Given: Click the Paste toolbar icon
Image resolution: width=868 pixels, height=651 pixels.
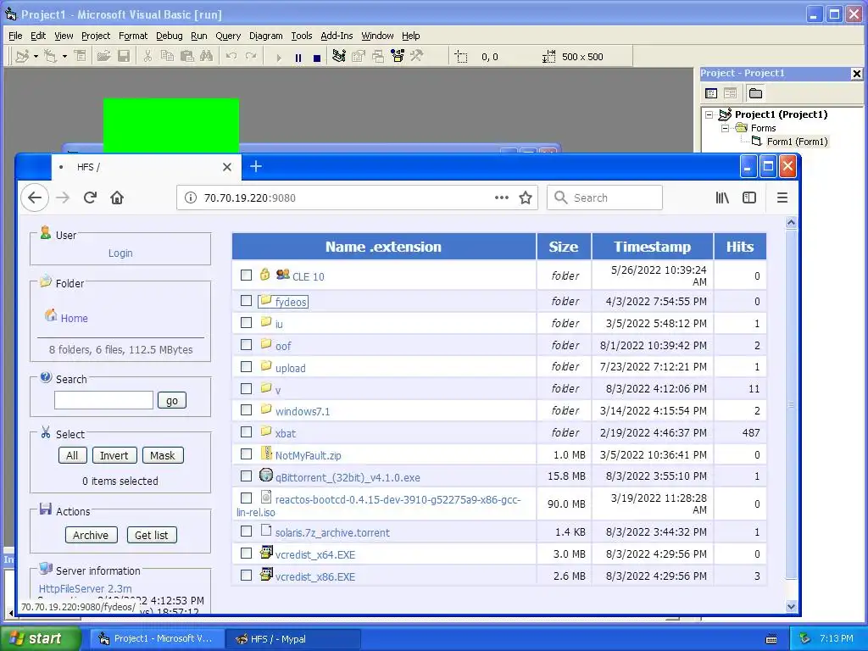Looking at the screenshot, I should point(187,57).
